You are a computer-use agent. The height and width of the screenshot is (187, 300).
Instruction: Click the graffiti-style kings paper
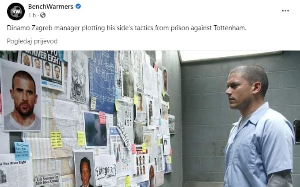coord(105,171)
